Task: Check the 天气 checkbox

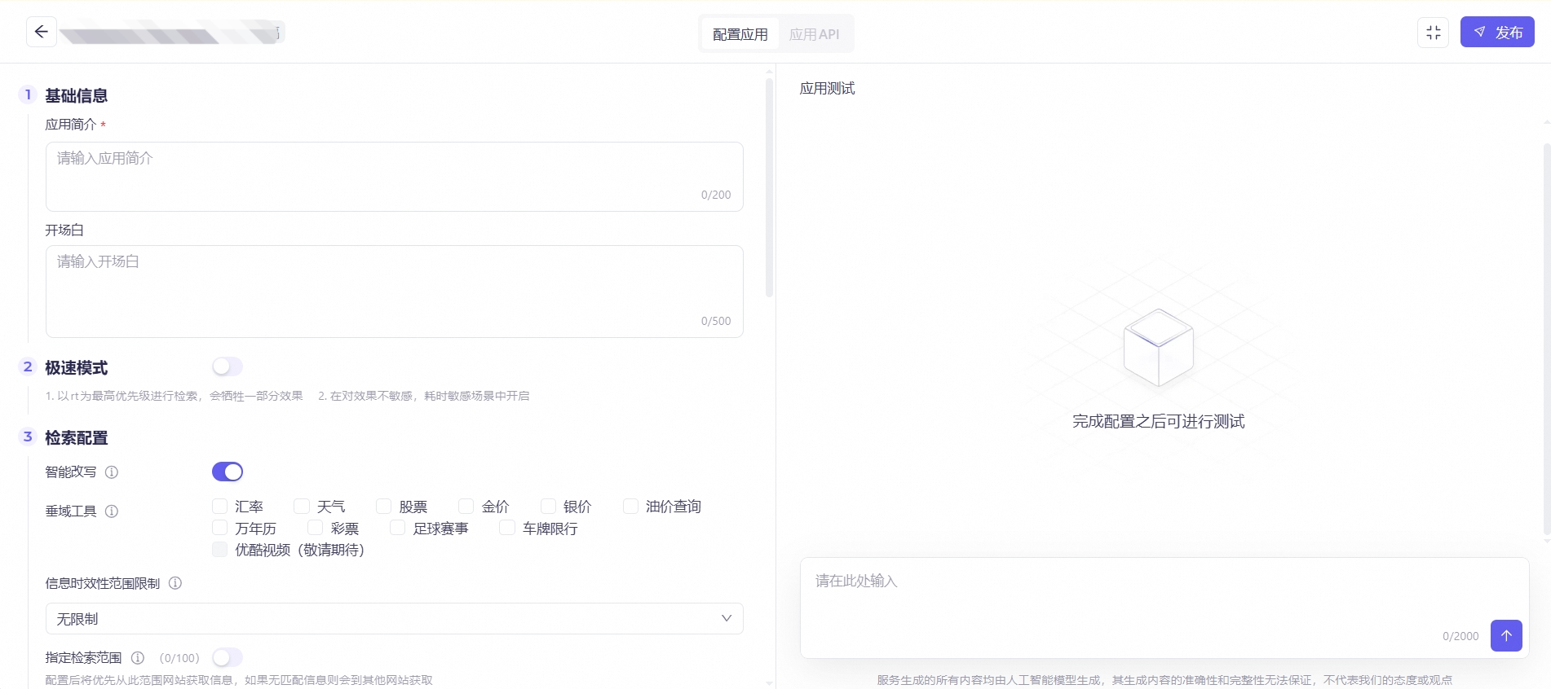Action: (x=302, y=506)
